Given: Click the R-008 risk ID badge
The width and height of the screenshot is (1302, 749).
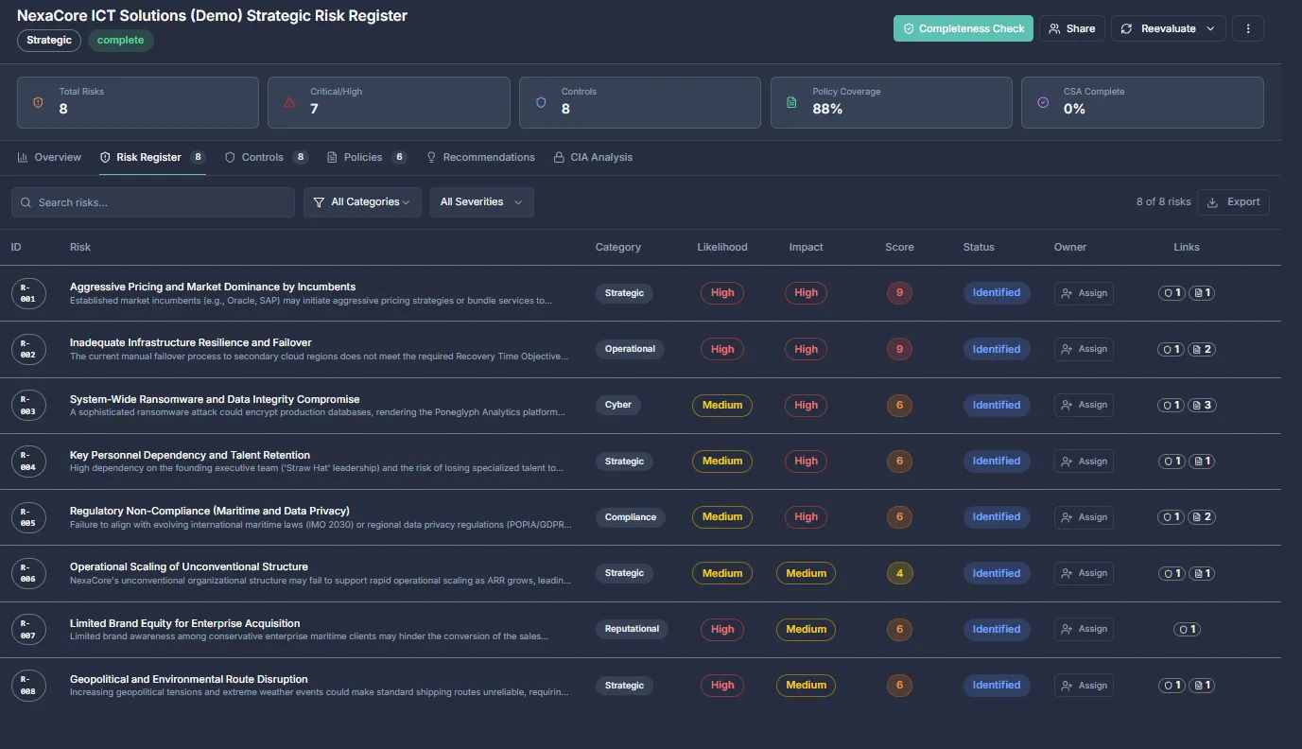Looking at the screenshot, I should click(x=27, y=686).
